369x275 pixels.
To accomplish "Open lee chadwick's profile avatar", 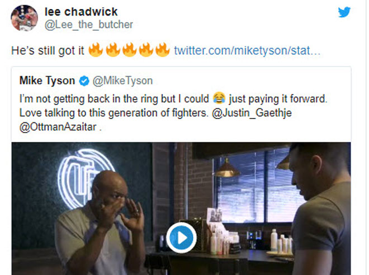I will 24,18.
